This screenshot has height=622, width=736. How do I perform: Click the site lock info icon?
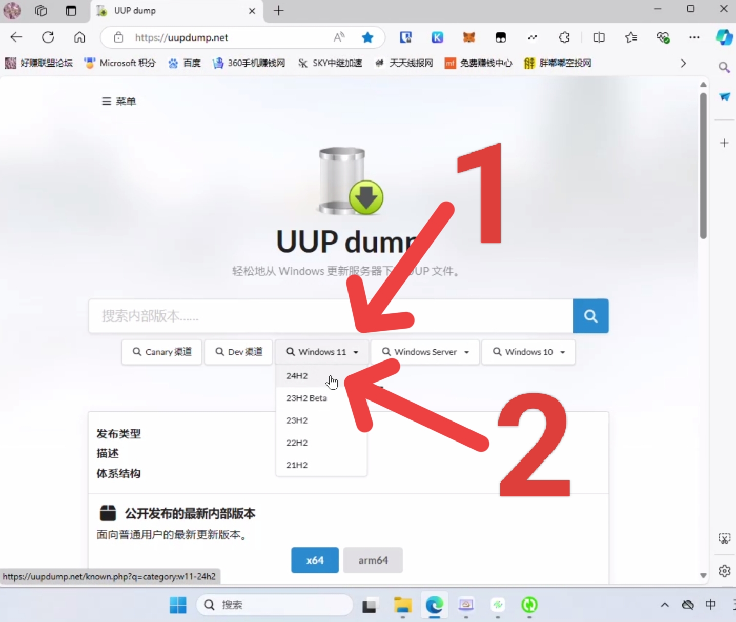point(118,37)
